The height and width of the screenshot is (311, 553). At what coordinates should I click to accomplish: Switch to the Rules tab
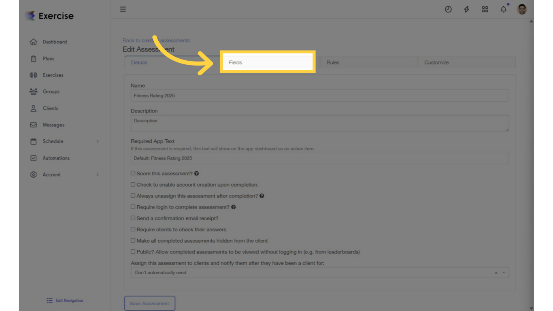click(x=333, y=62)
